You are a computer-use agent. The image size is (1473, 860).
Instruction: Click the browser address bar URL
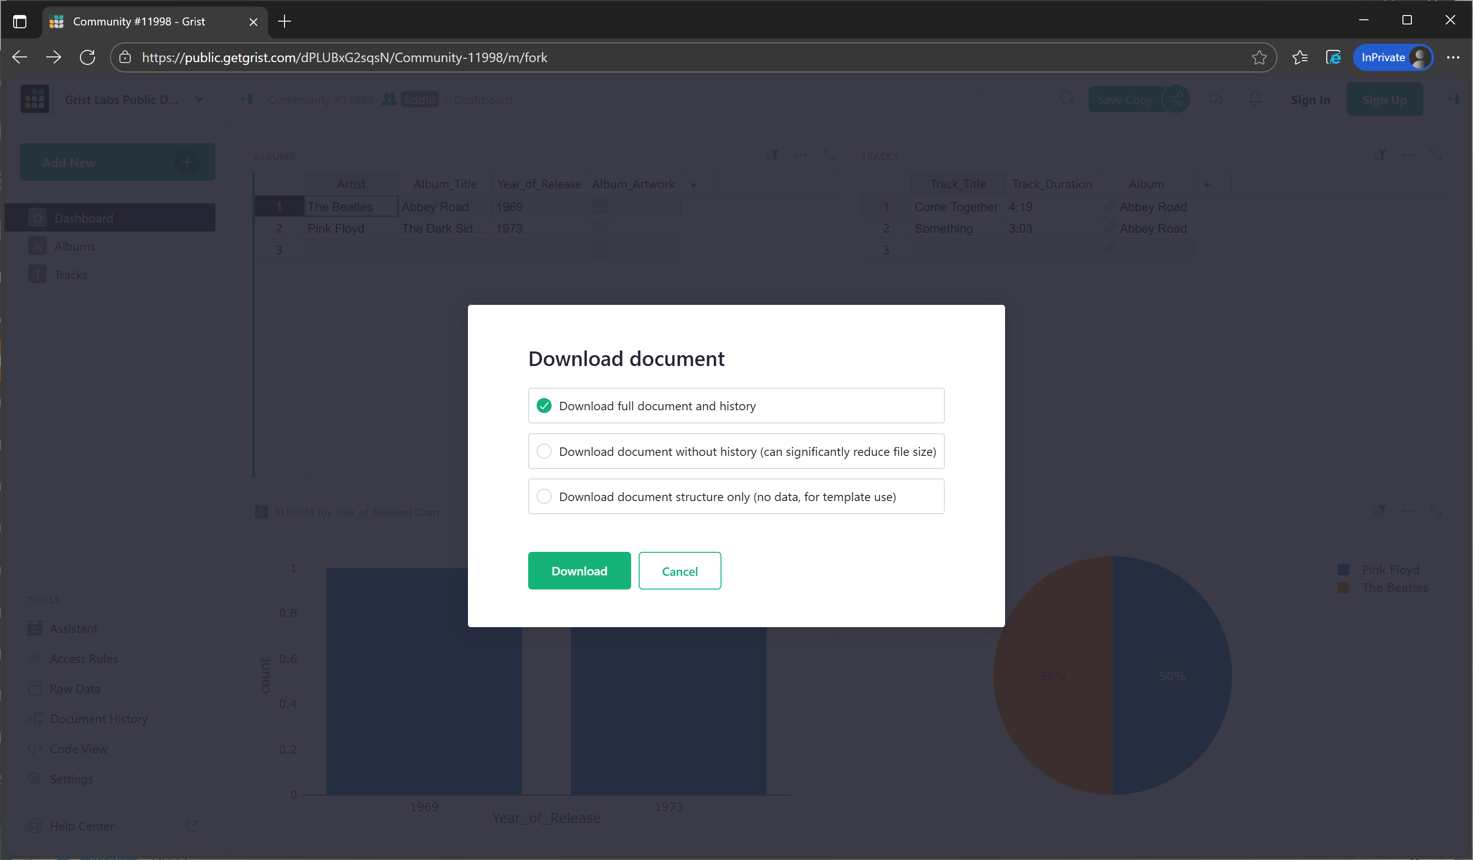tap(345, 57)
